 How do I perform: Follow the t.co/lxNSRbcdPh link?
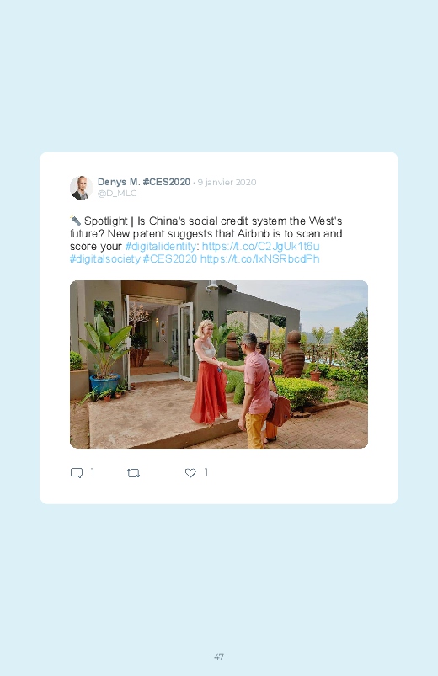tap(259, 258)
